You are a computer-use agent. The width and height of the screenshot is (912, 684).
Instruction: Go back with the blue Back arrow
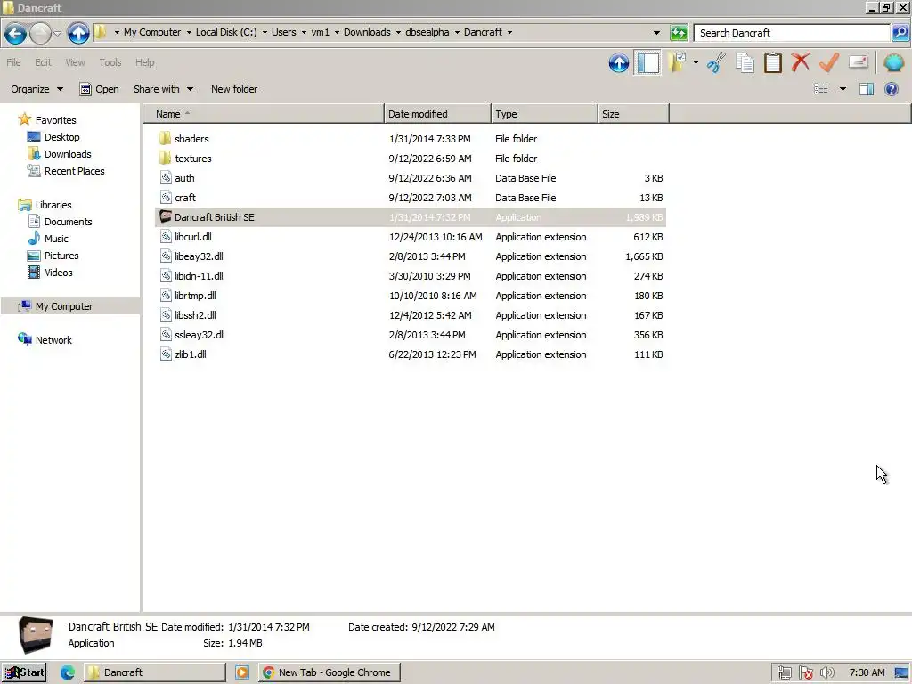coord(16,33)
